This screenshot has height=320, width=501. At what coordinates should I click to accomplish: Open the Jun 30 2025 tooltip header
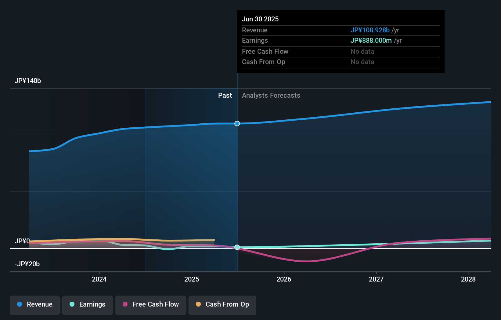coord(260,19)
